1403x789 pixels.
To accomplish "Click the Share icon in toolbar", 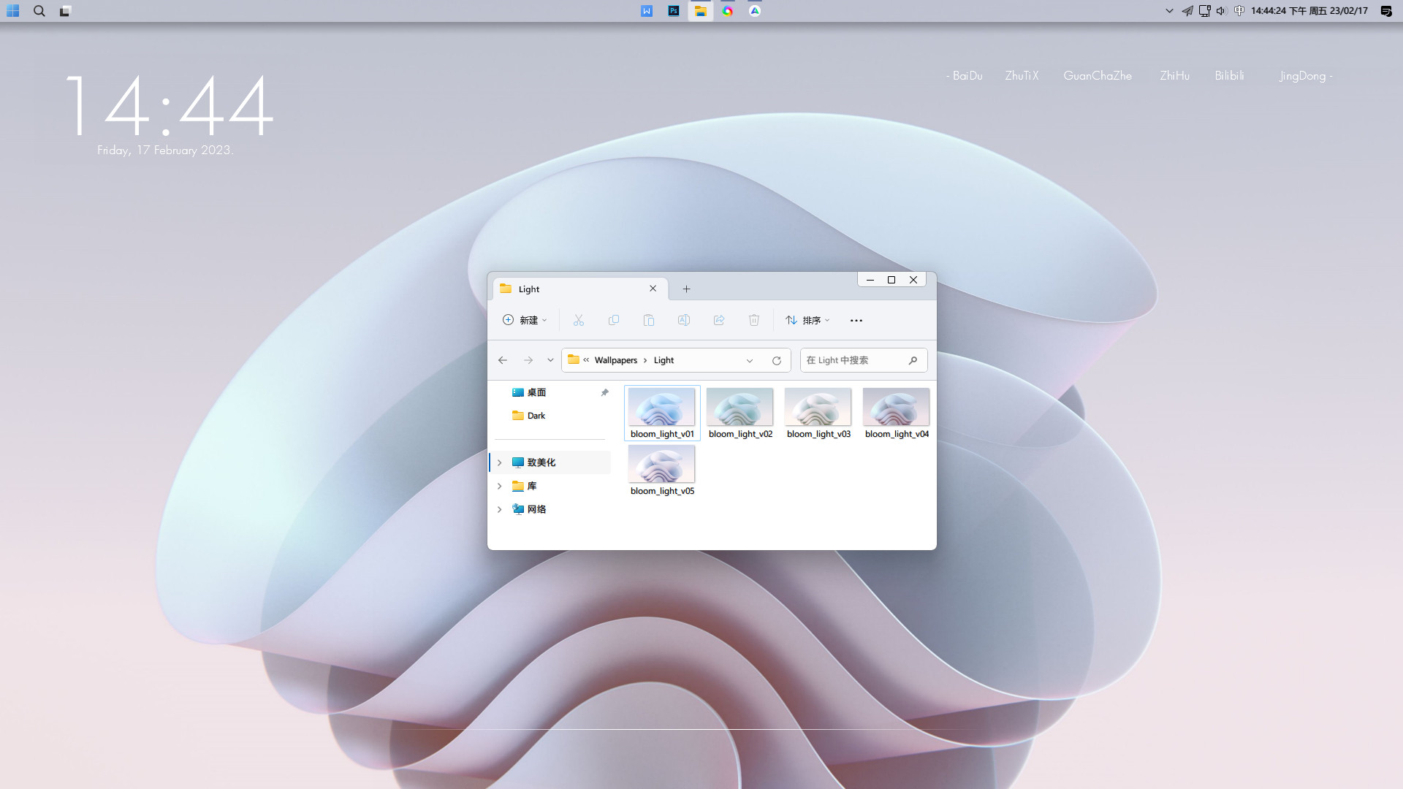I will point(719,320).
